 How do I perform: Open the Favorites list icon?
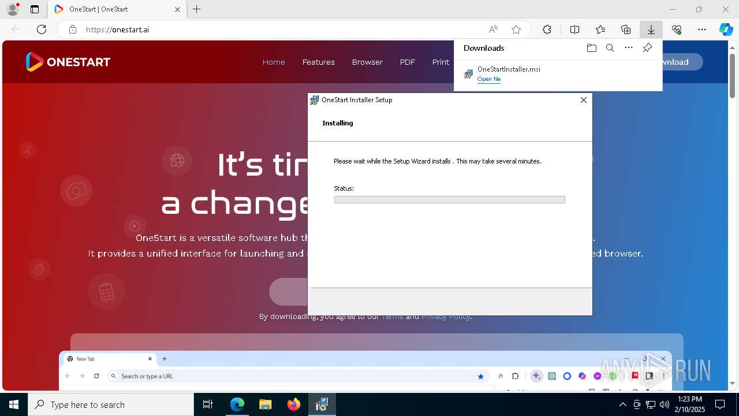(x=600, y=29)
